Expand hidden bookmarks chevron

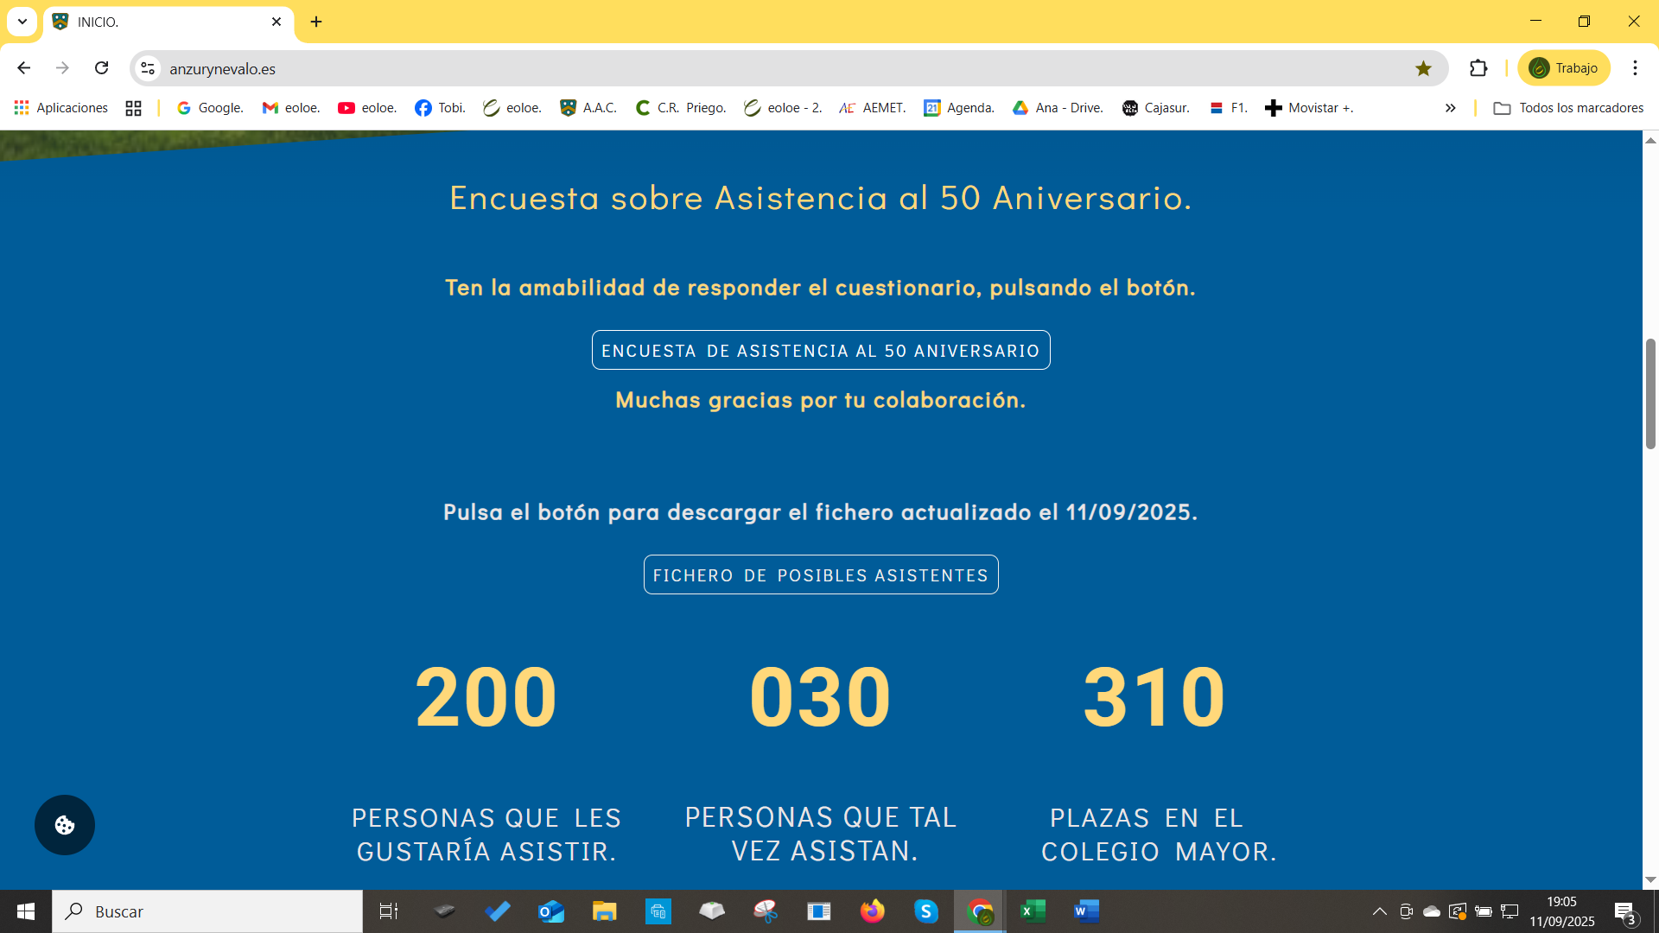1450,108
